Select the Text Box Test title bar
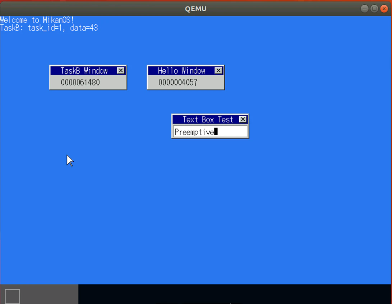The image size is (392, 304). point(210,120)
